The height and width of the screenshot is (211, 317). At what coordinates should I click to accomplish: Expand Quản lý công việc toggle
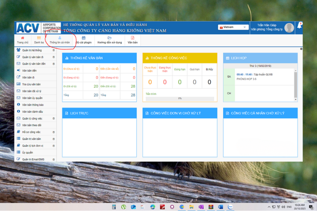pyautogui.click(x=54, y=119)
